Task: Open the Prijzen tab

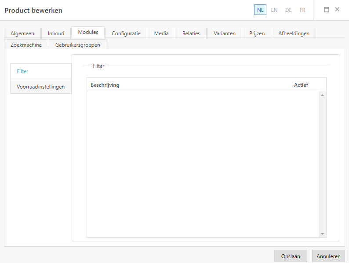Action: click(257, 33)
